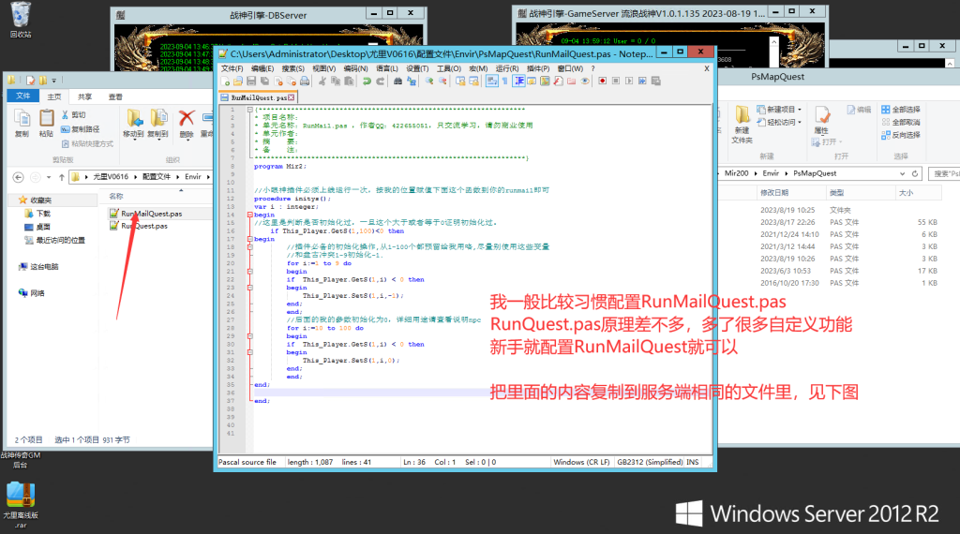Image resolution: width=960 pixels, height=534 pixels.
Task: Collapse the fold marker at line 21 begin
Action: 249,271
